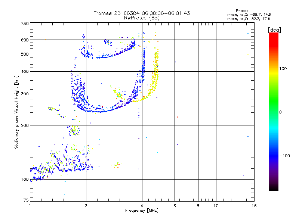Click the x-axis tick label '4'
This screenshot has height=224, width=299.
(142, 206)
